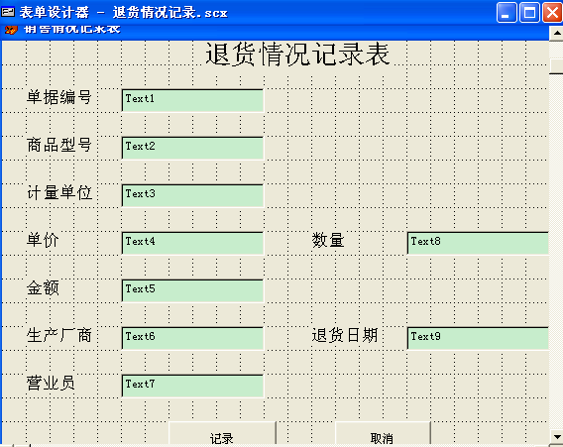The width and height of the screenshot is (563, 447).
Task: Select the Text4 field for 单价
Action: pyautogui.click(x=193, y=244)
